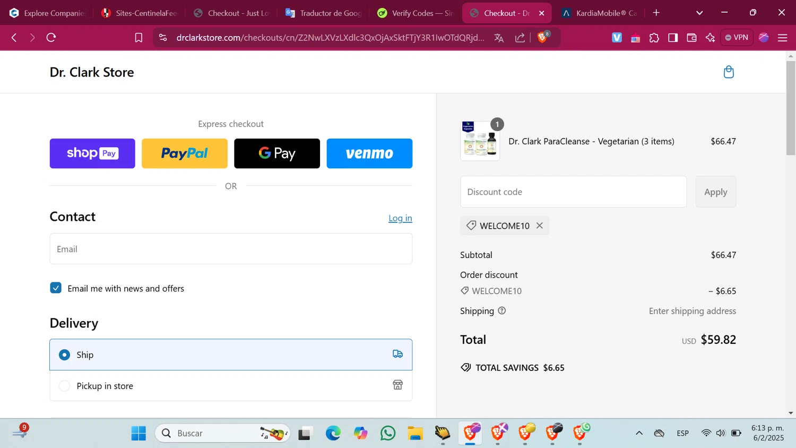Toggle the Brave VPN button
Viewport: 796px width, 448px height.
coord(737,38)
